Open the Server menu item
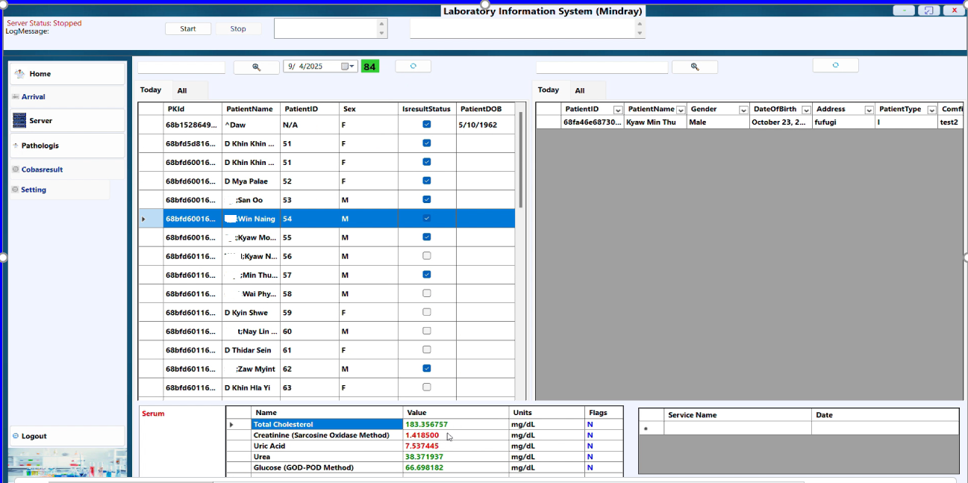The width and height of the screenshot is (968, 483). [67, 120]
